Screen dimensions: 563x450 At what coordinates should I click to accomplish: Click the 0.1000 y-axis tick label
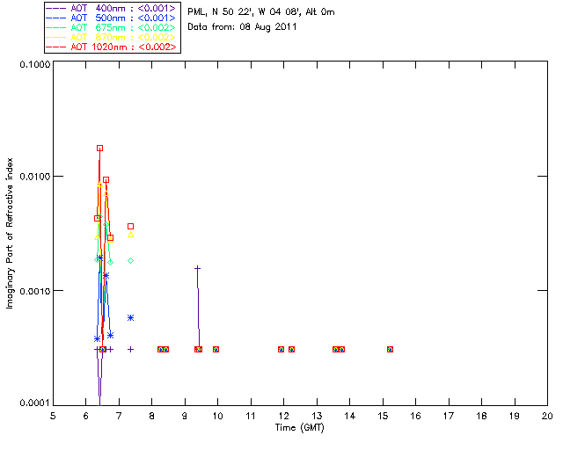click(34, 64)
